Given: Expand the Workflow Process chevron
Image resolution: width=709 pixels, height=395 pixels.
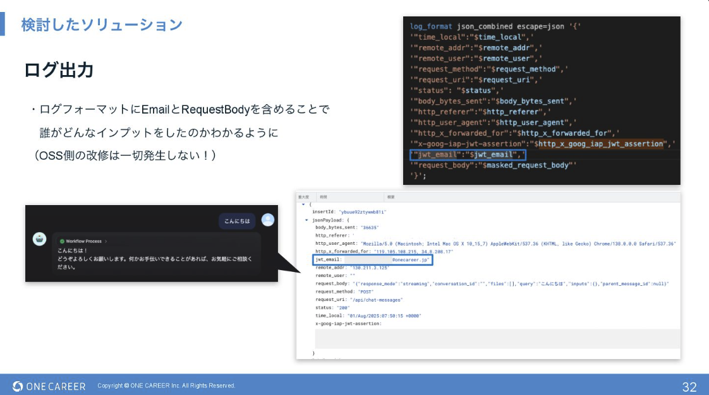Looking at the screenshot, I should 106,241.
